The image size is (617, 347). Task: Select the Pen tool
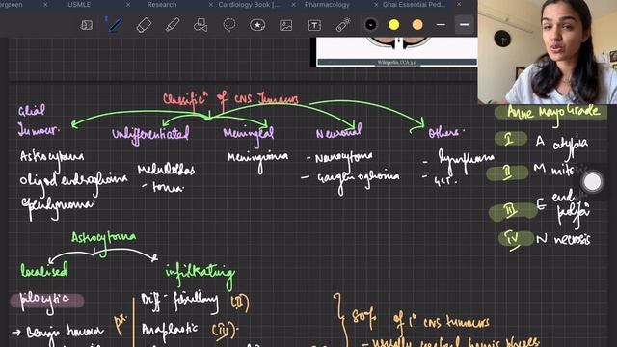point(115,25)
